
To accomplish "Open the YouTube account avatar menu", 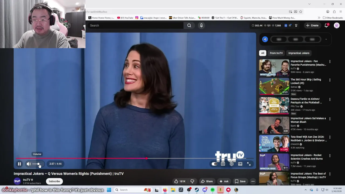I will point(337,25).
